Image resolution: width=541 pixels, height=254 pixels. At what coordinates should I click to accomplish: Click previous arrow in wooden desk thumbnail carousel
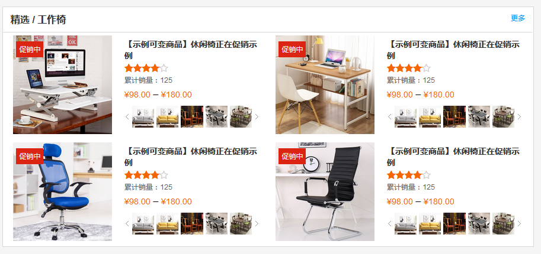click(x=389, y=117)
